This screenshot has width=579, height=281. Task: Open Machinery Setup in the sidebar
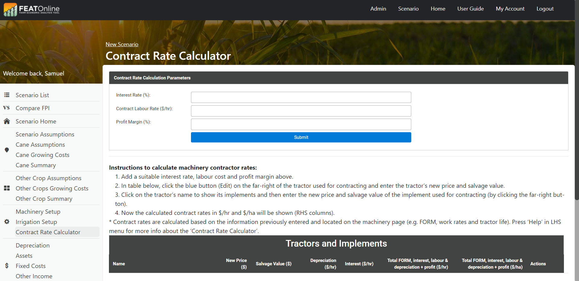(x=38, y=212)
